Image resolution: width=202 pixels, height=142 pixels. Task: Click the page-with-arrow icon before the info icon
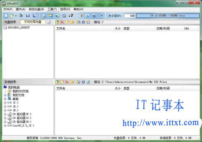point(81,16)
